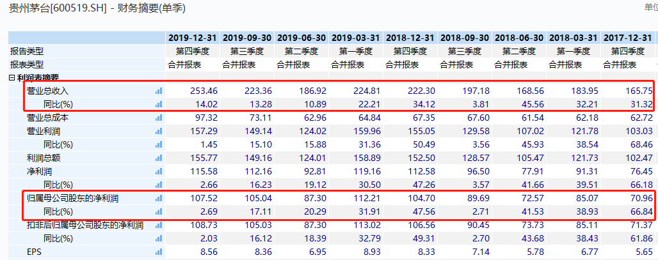Screen dimensions: 658x260
Task: Open chart icon for 扣非后归属母公司股东的净利润 row
Action: (x=159, y=226)
